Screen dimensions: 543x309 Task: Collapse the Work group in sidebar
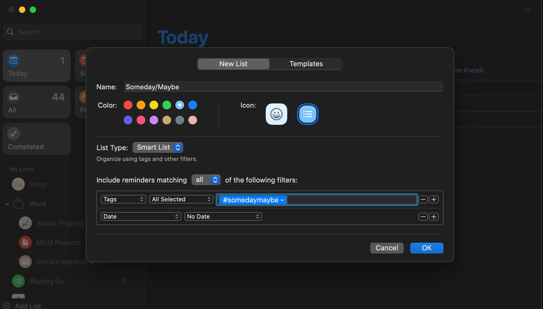pos(7,204)
